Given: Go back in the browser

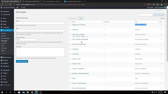Looking at the screenshot, I should click(x=2, y=4).
